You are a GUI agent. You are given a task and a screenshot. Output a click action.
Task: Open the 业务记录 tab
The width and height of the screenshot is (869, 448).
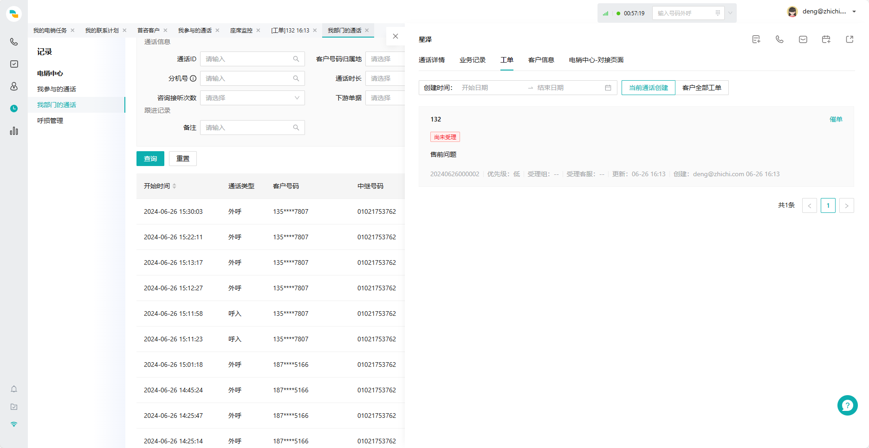pos(473,60)
